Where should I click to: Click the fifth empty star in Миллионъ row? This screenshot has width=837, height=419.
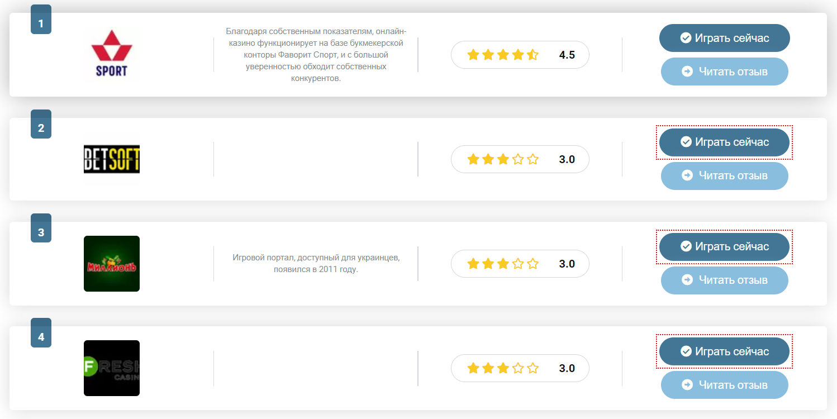[x=533, y=264]
